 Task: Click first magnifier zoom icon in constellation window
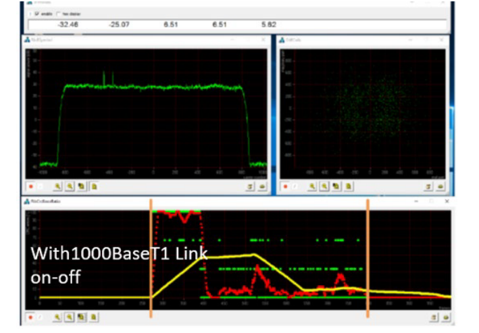[313, 184]
